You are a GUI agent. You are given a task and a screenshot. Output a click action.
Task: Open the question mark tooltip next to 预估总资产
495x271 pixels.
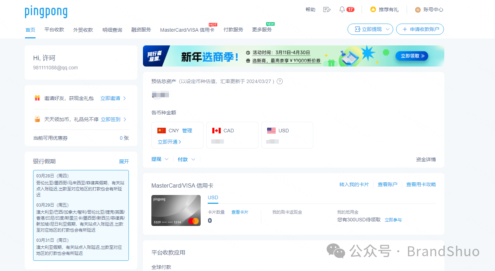(279, 81)
